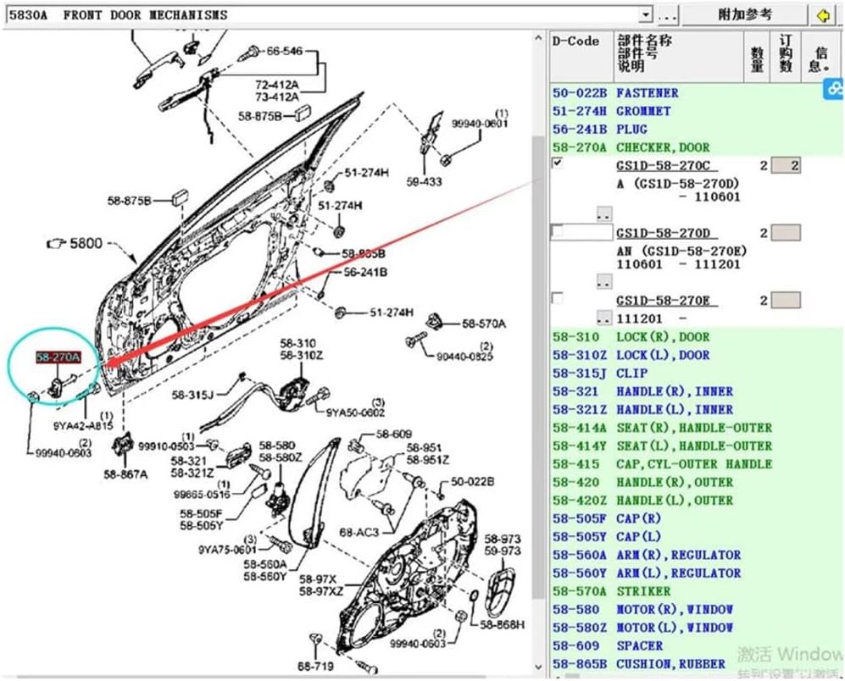Select the 58-719 callout in diagram
Image resolution: width=845 pixels, height=681 pixels.
(314, 667)
